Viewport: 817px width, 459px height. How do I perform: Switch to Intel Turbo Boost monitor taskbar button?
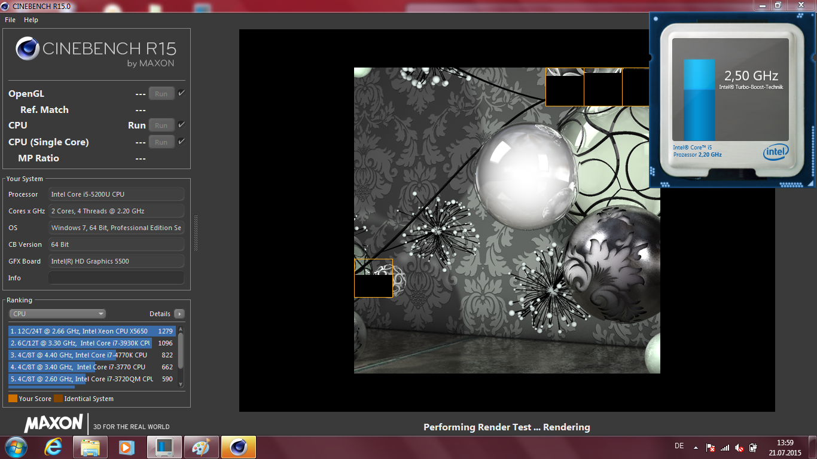point(164,447)
